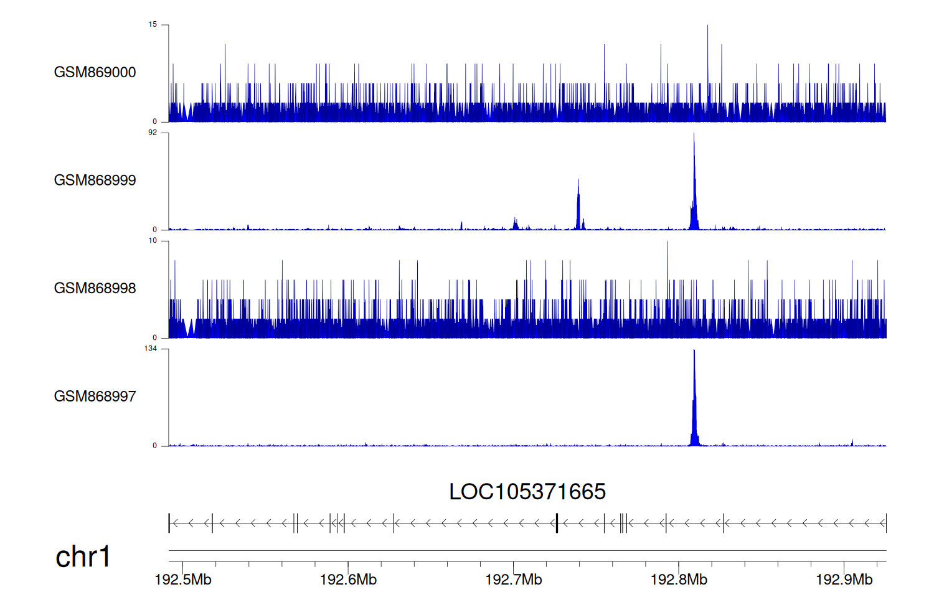Click the y-axis maximum 15 on GSM869000

pos(153,25)
